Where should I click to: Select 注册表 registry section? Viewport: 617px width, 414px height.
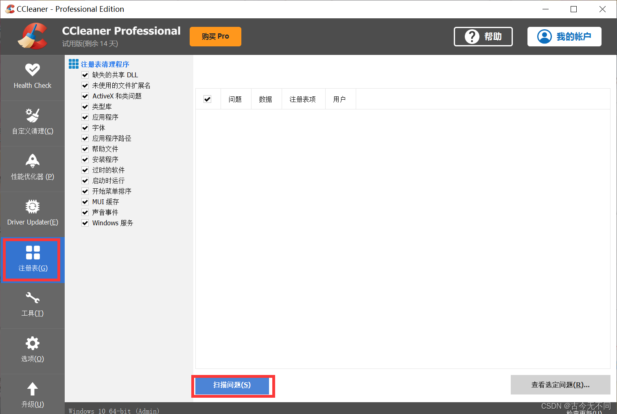click(x=33, y=259)
